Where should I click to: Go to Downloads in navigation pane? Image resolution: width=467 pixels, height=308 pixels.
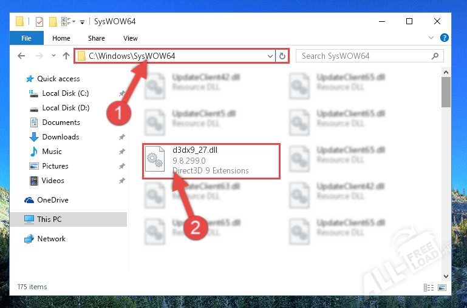[61, 137]
